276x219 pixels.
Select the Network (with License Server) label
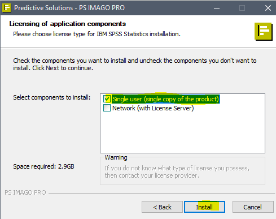(153, 108)
